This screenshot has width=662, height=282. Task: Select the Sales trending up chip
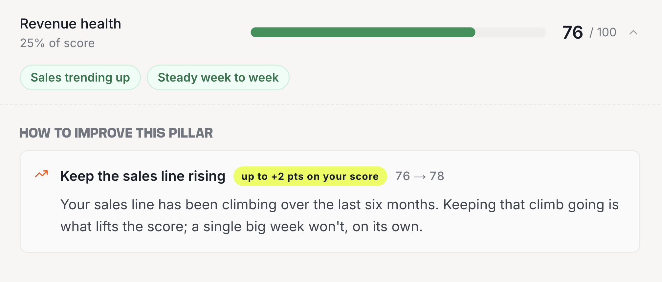click(x=80, y=78)
